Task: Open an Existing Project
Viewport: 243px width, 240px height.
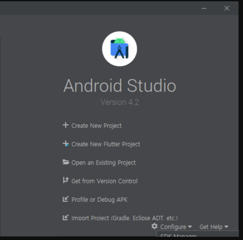Action: 104,162
